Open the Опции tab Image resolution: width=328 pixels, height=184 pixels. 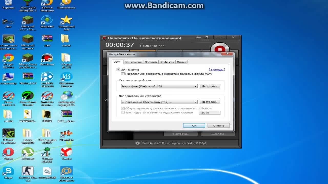click(182, 62)
